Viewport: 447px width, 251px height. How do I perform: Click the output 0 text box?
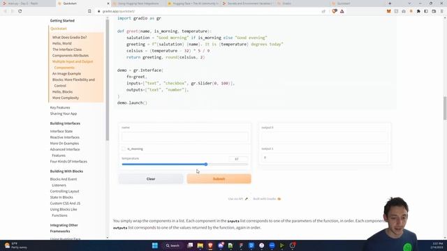(x=325, y=137)
